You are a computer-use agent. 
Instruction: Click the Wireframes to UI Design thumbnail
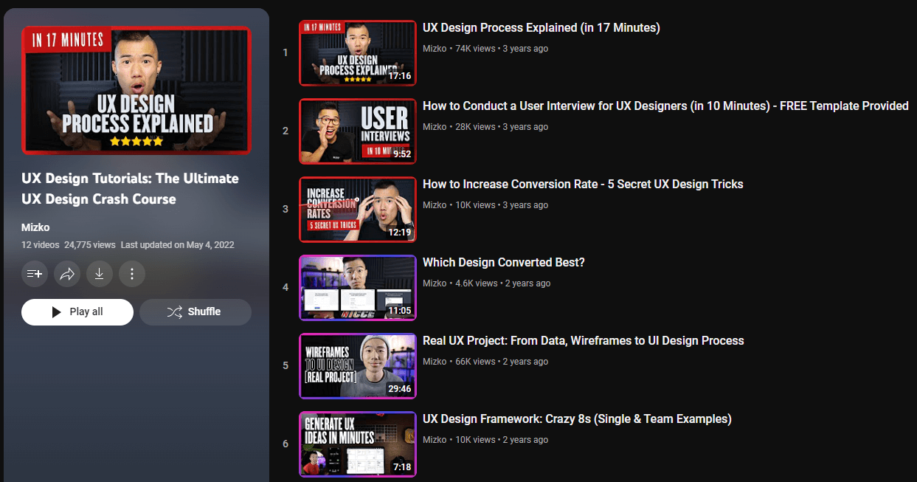point(357,366)
